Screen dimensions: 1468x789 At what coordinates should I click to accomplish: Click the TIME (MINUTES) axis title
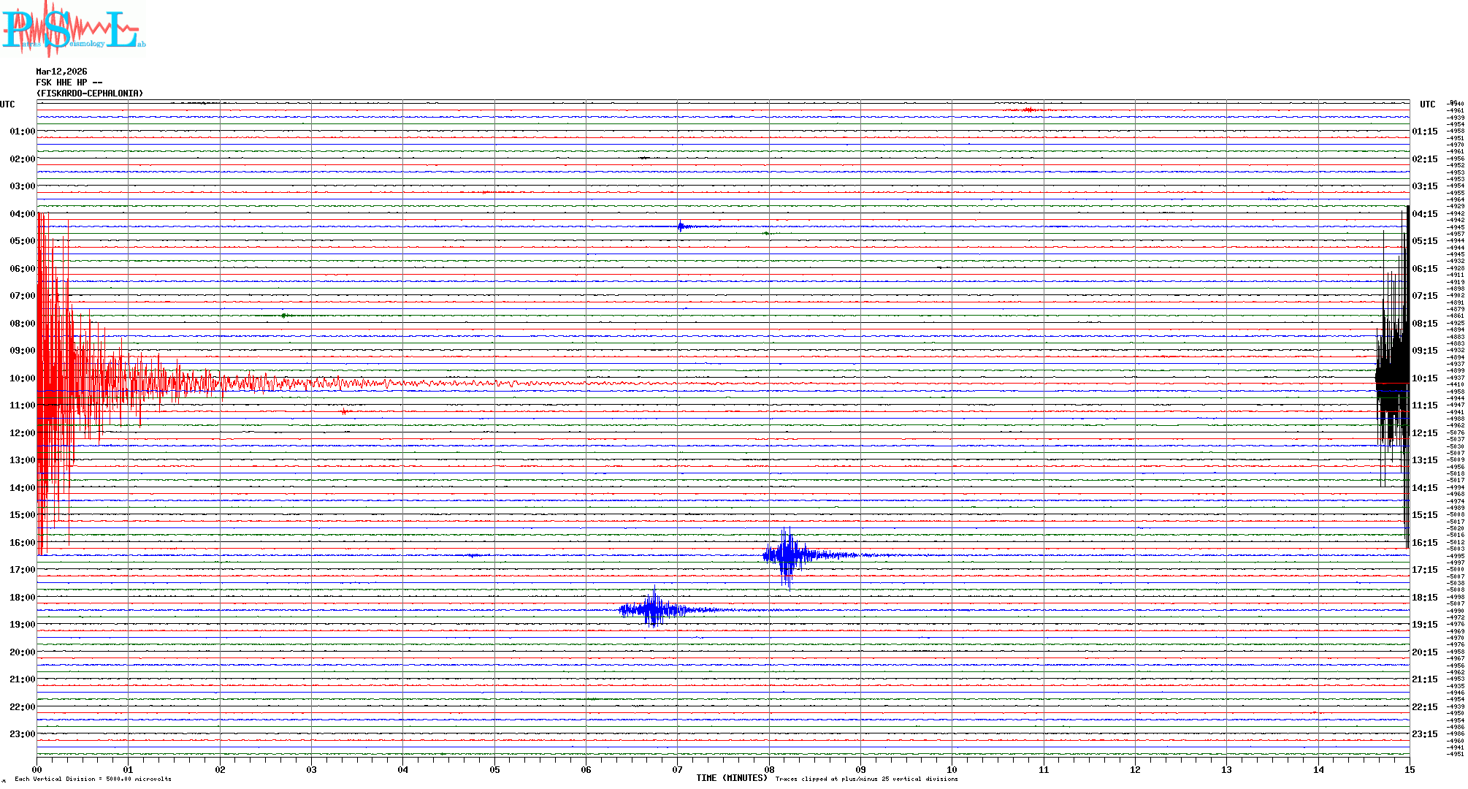[731, 778]
